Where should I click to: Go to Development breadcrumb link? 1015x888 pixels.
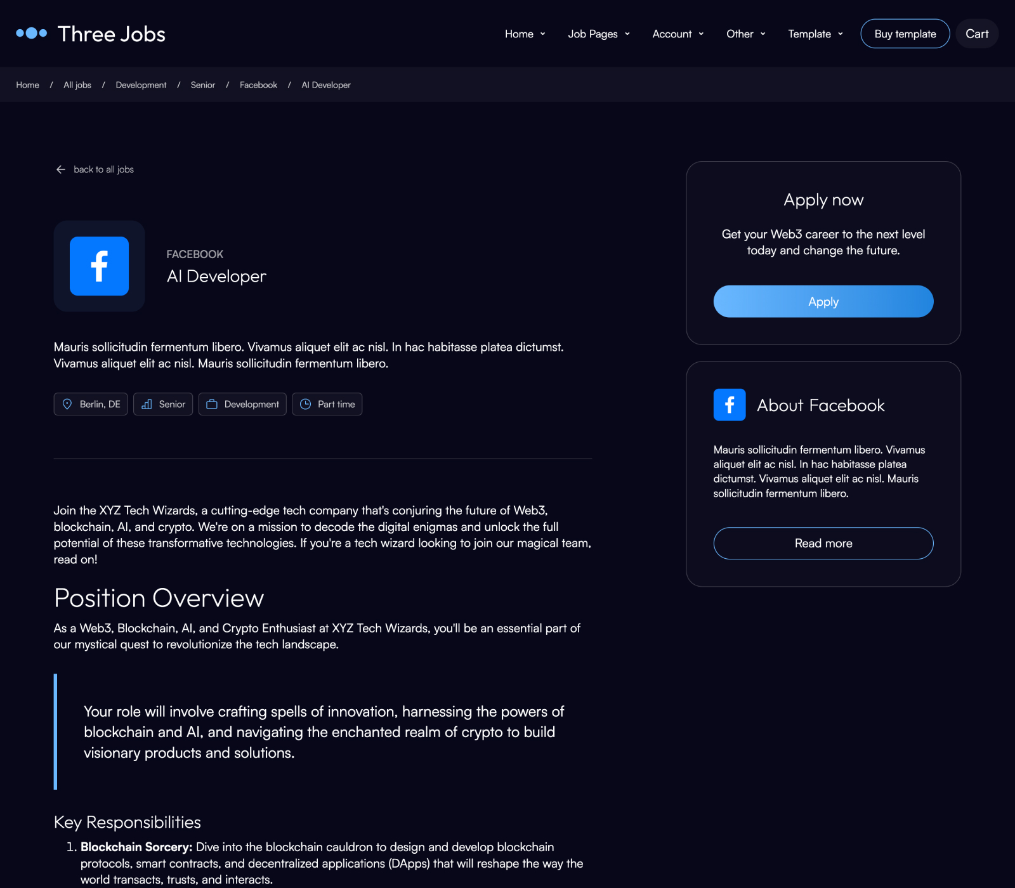click(141, 85)
